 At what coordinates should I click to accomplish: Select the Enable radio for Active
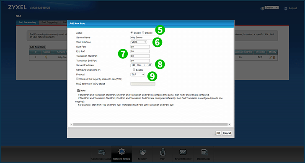click(x=132, y=33)
